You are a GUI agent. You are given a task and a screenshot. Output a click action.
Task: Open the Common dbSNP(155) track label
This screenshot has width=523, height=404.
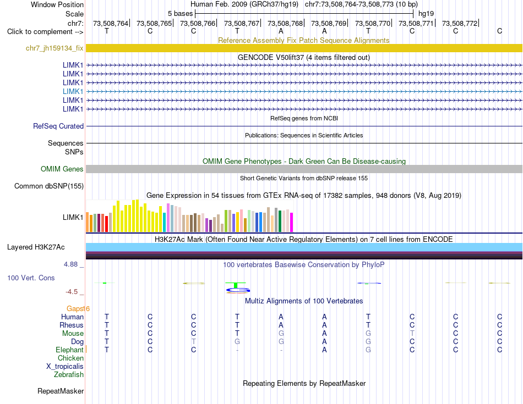coord(49,186)
